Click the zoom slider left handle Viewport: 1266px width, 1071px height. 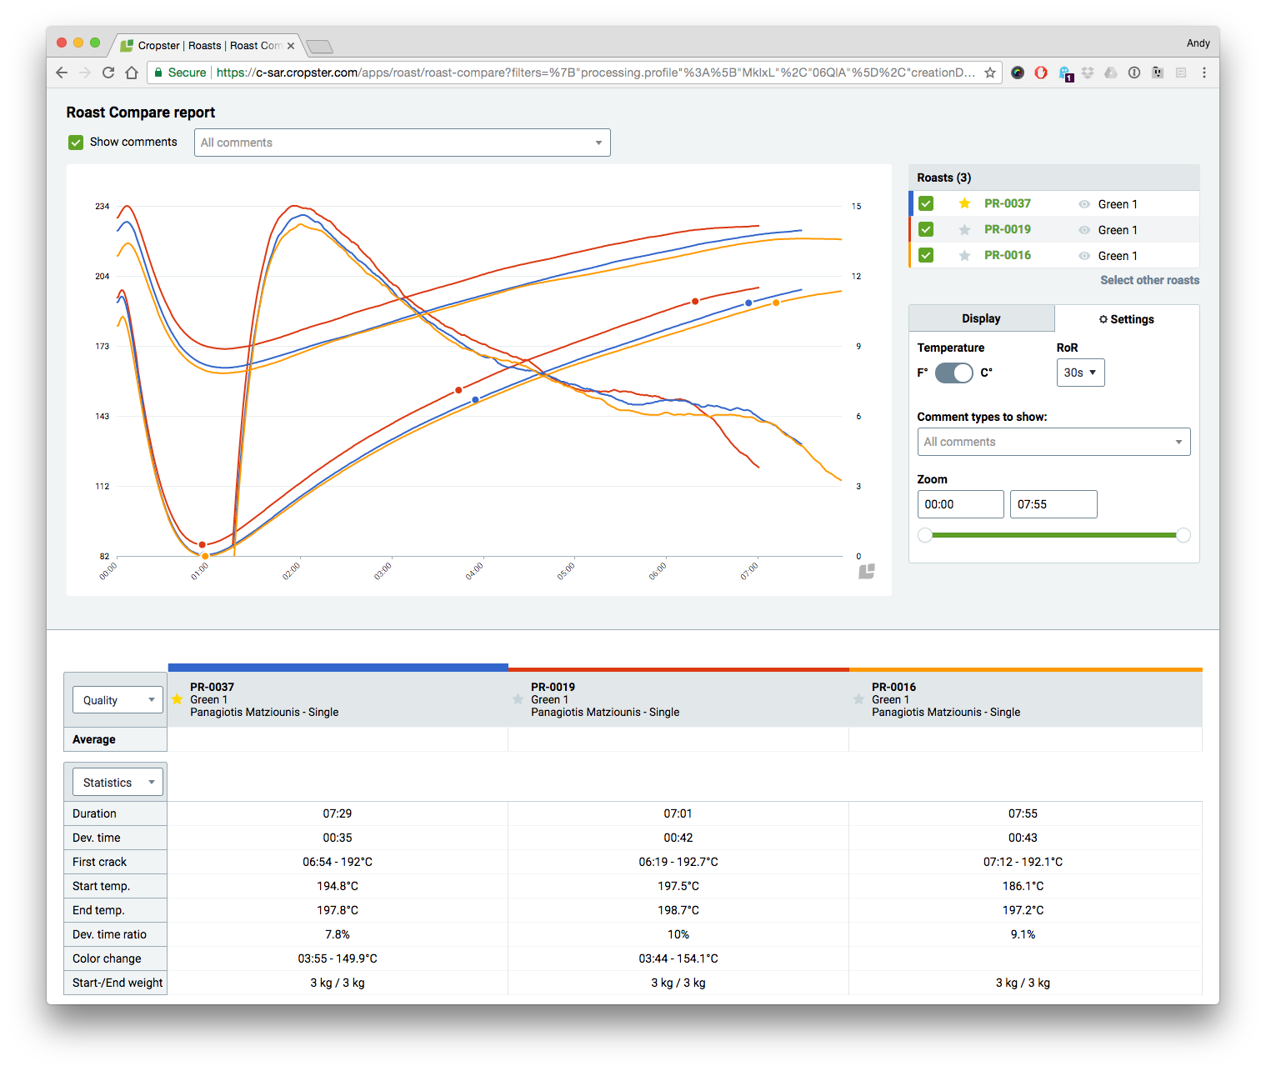925,535
